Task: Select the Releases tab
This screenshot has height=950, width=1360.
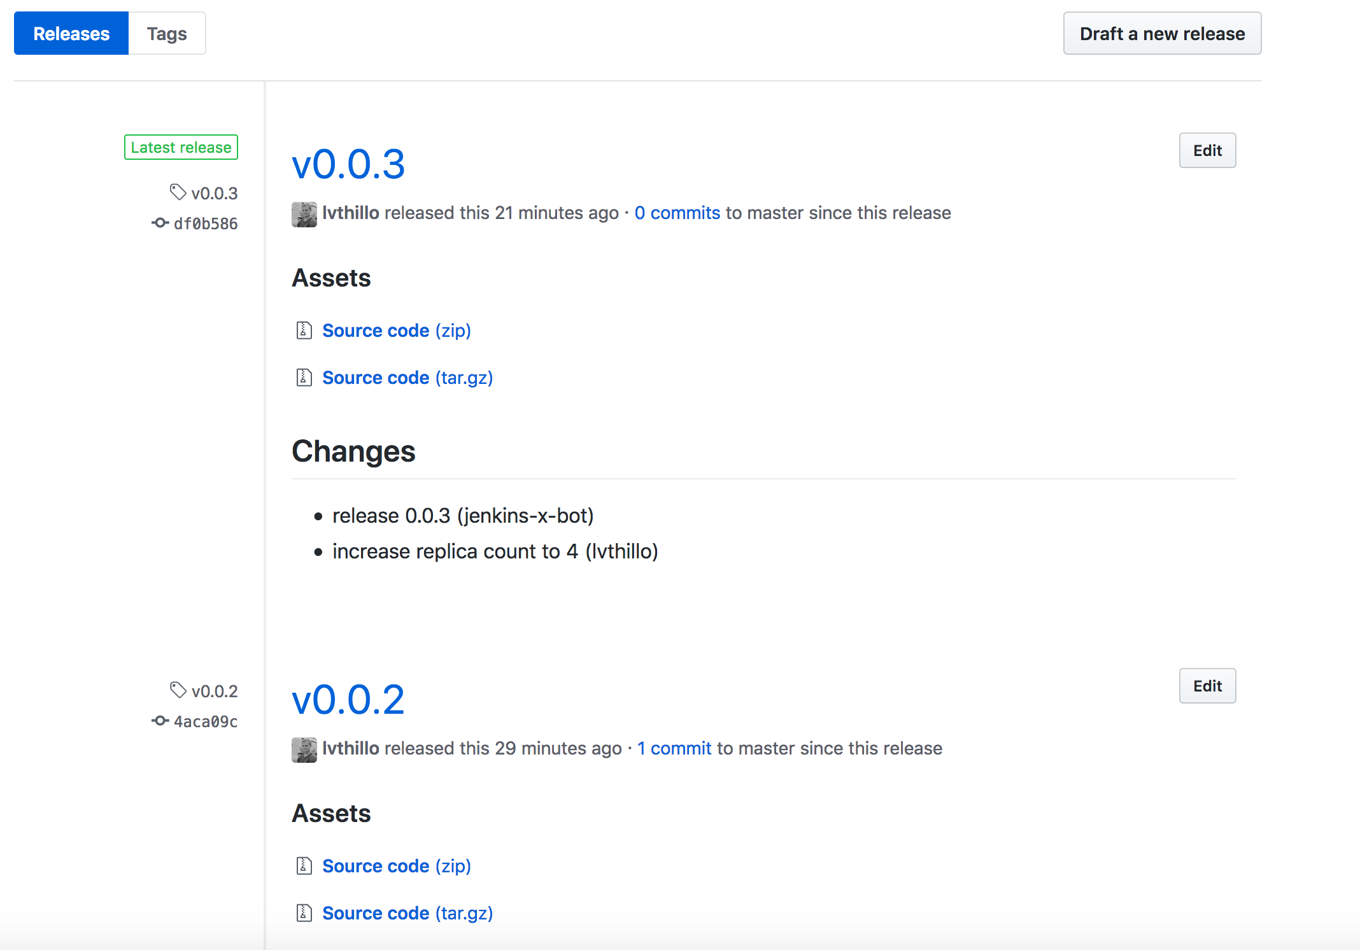Action: click(71, 32)
